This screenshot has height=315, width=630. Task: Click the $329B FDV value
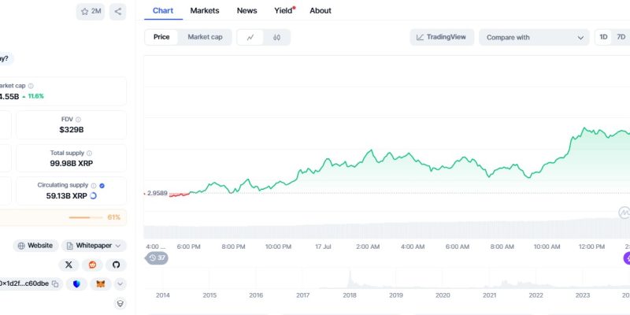tap(72, 130)
